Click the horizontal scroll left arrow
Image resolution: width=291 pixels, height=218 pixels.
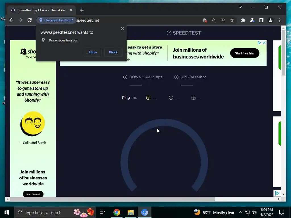click(7, 199)
